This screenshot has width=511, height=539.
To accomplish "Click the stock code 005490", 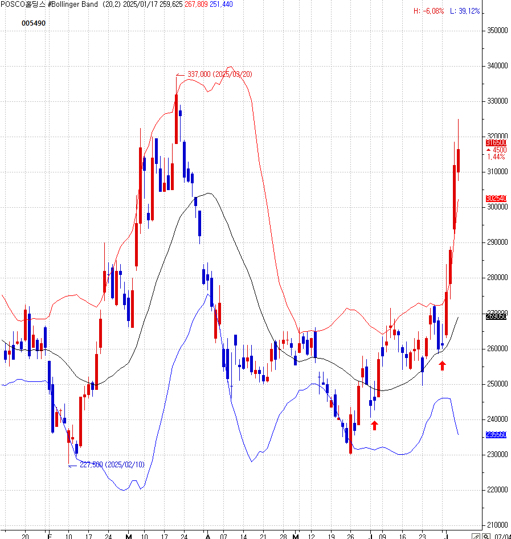I will pyautogui.click(x=34, y=23).
